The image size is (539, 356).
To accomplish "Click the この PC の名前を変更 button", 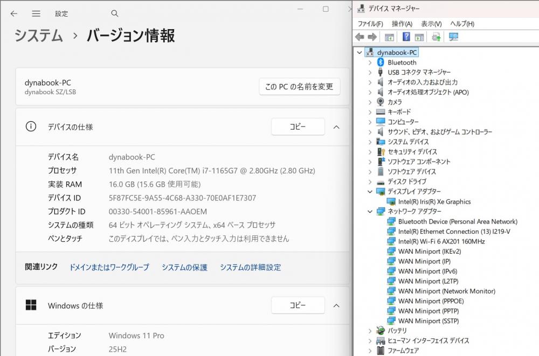I will point(299,86).
